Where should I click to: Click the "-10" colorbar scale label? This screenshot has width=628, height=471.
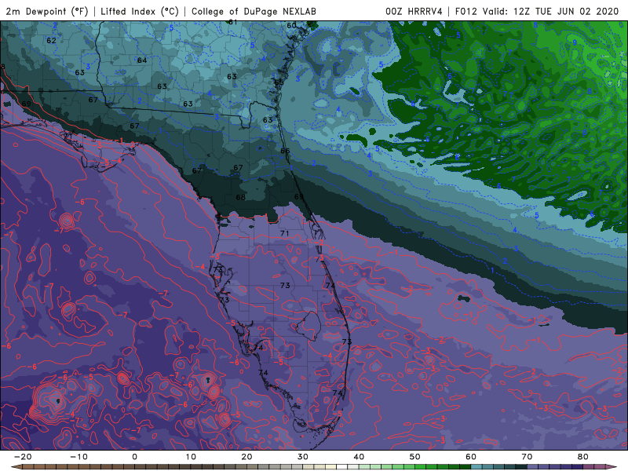point(79,457)
